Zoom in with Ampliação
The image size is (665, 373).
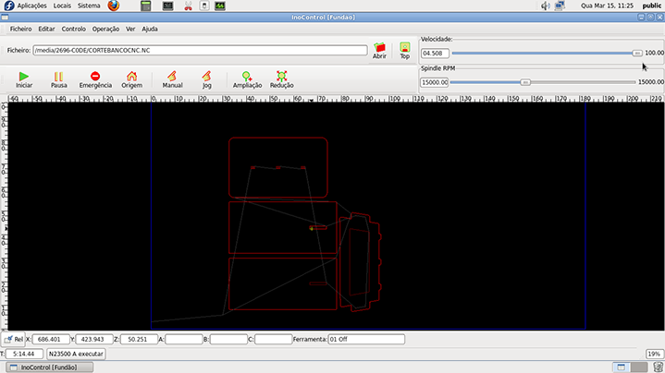(x=247, y=79)
